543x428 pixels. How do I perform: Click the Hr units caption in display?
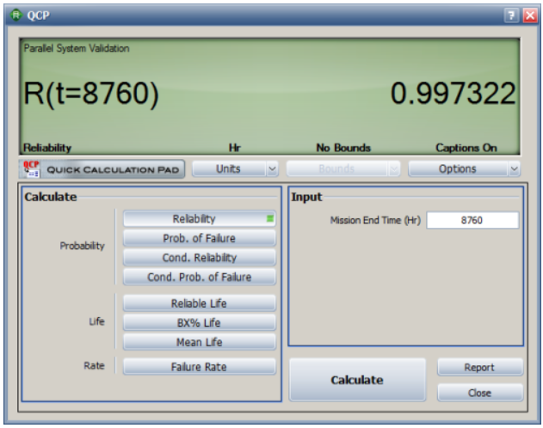[x=234, y=148]
